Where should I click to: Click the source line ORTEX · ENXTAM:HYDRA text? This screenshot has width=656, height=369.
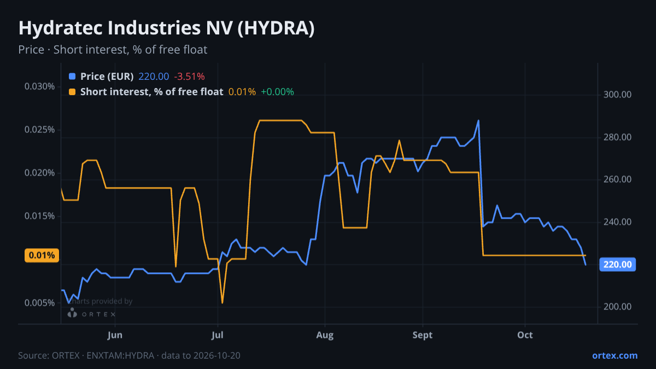129,355
